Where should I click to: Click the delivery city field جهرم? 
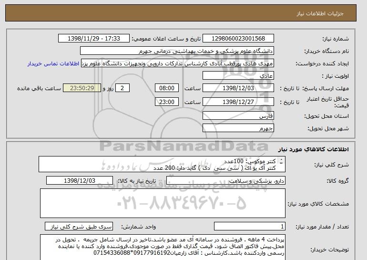[x=238, y=128]
